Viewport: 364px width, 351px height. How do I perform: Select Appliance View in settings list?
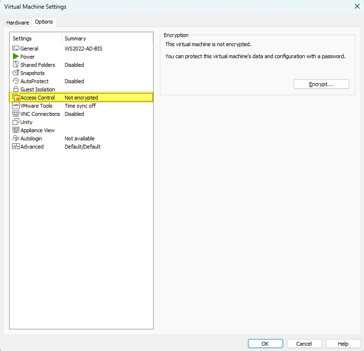(37, 130)
